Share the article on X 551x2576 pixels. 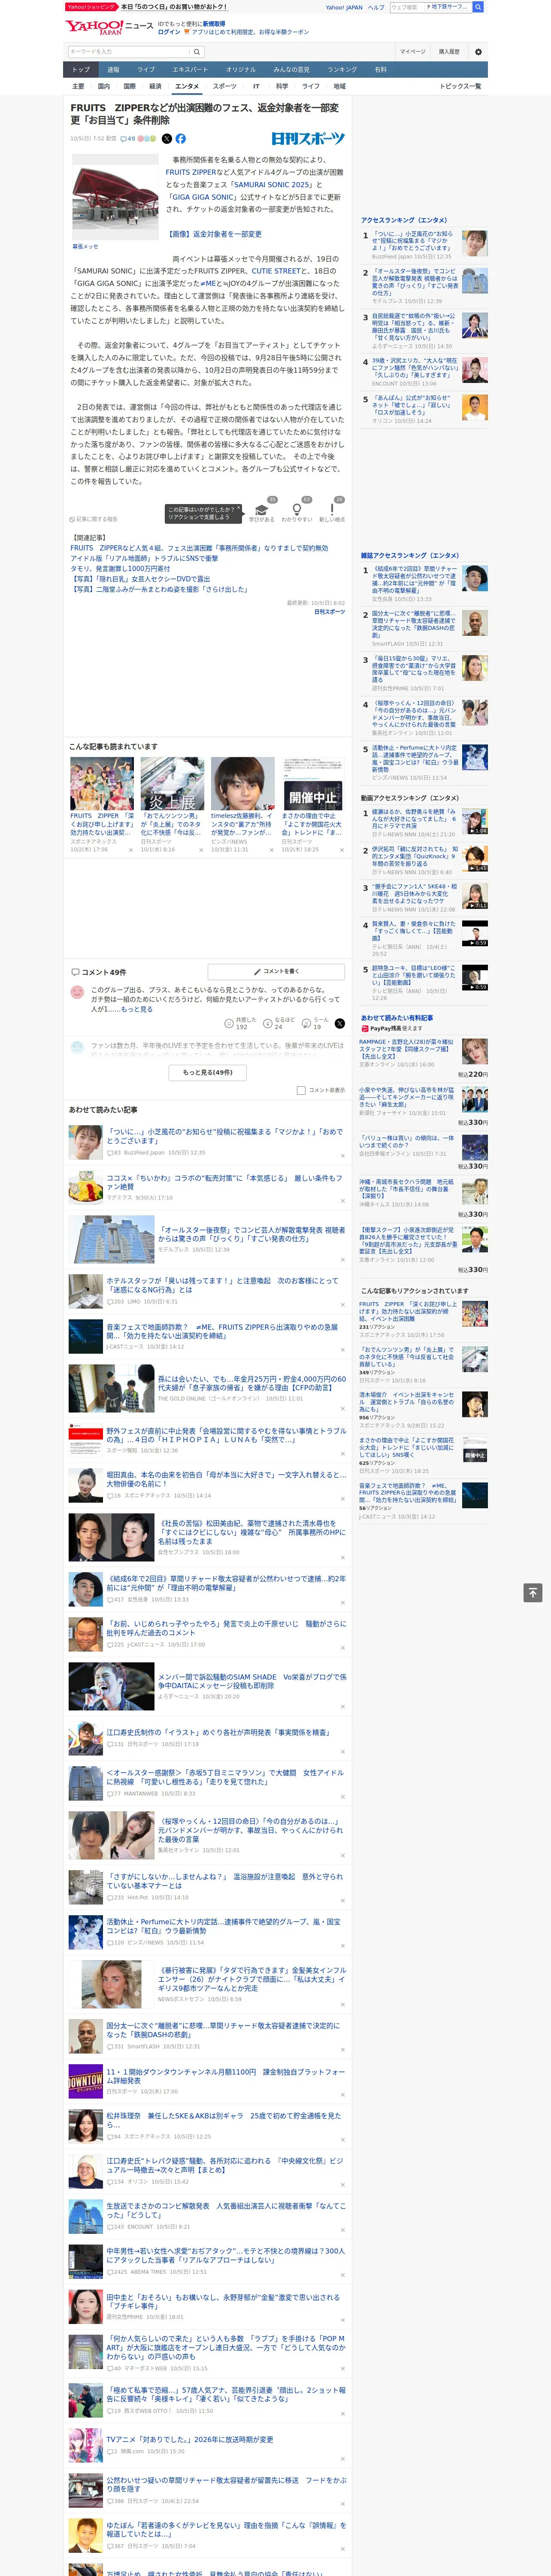point(167,139)
